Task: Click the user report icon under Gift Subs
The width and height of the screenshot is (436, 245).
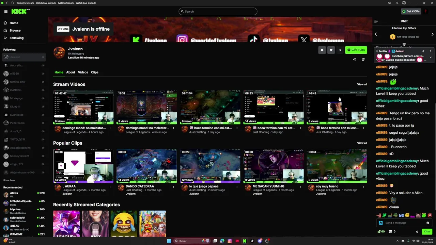Action: click(363, 60)
